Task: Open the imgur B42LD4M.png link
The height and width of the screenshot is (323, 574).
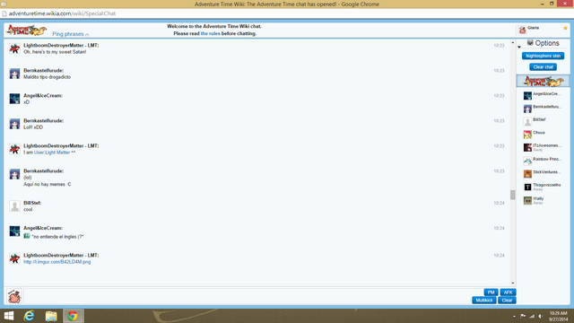Action: tap(57, 262)
